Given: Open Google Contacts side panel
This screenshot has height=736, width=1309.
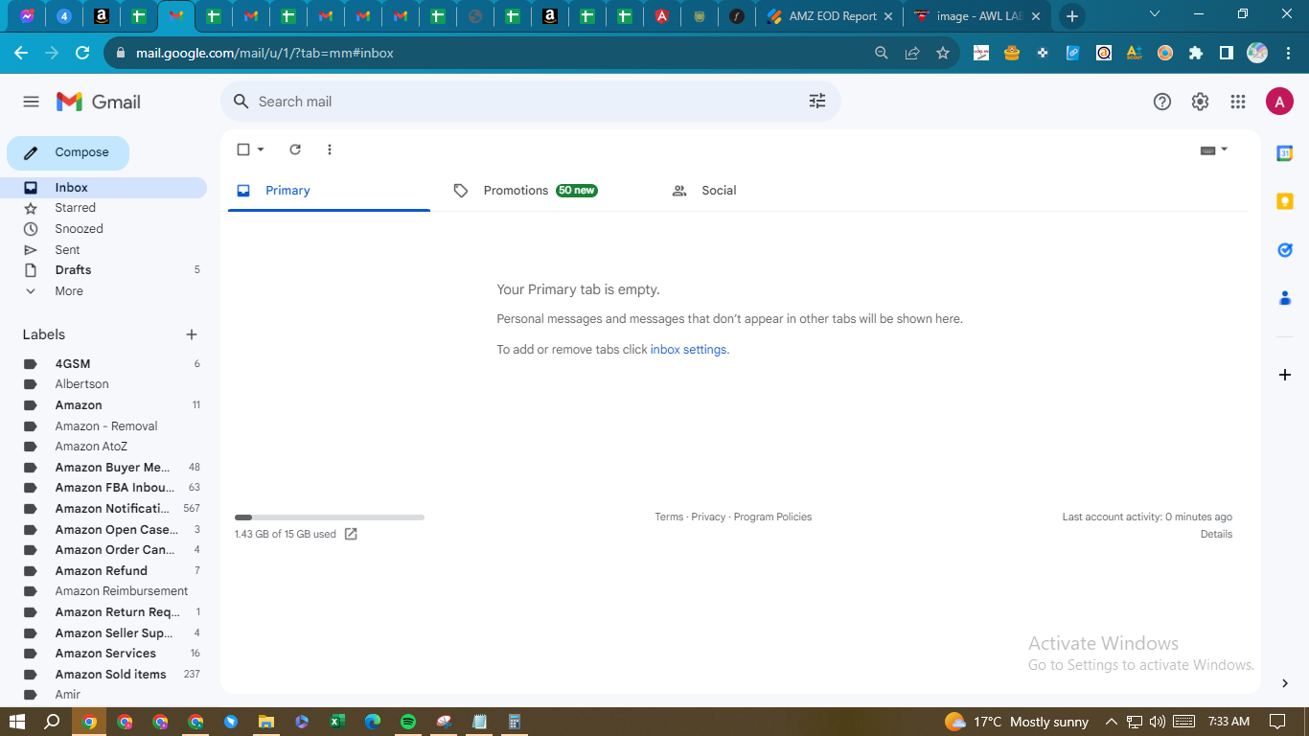Looking at the screenshot, I should click(x=1285, y=298).
